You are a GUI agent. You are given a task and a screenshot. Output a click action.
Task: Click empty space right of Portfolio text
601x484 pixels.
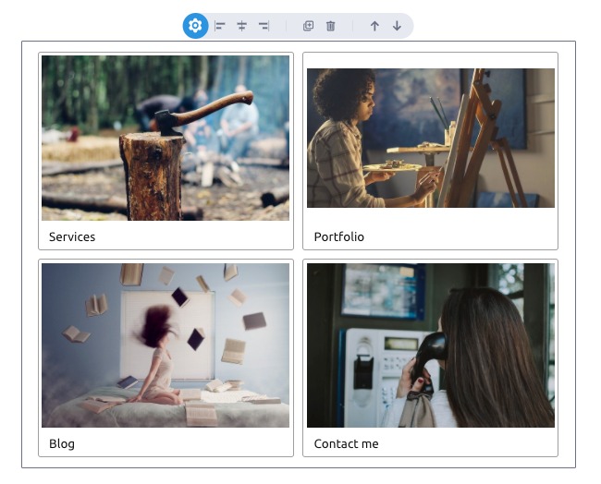[x=462, y=236]
